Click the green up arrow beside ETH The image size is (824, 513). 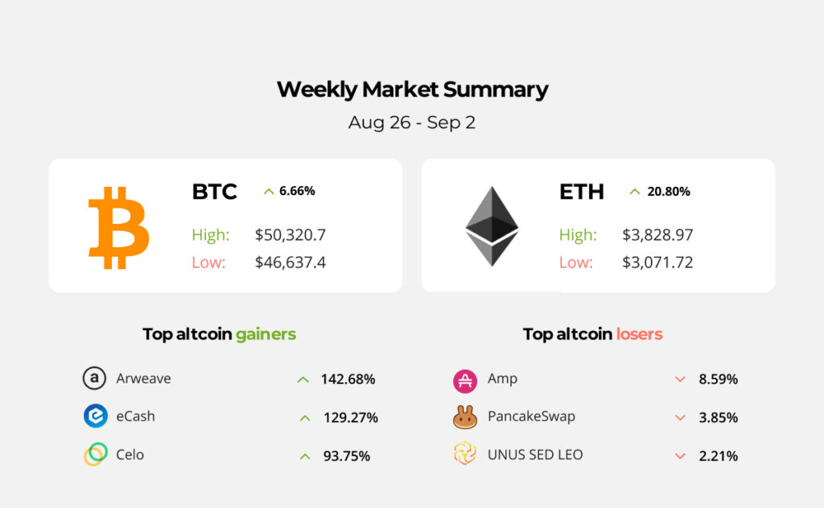coord(635,192)
